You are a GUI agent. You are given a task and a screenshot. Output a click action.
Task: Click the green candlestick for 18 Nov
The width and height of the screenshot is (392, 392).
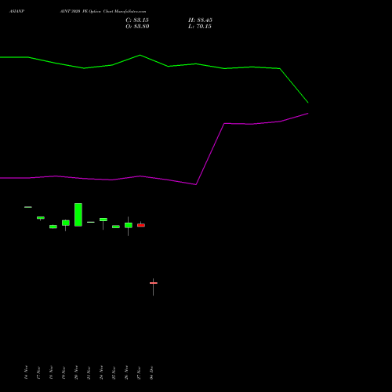[53, 227]
